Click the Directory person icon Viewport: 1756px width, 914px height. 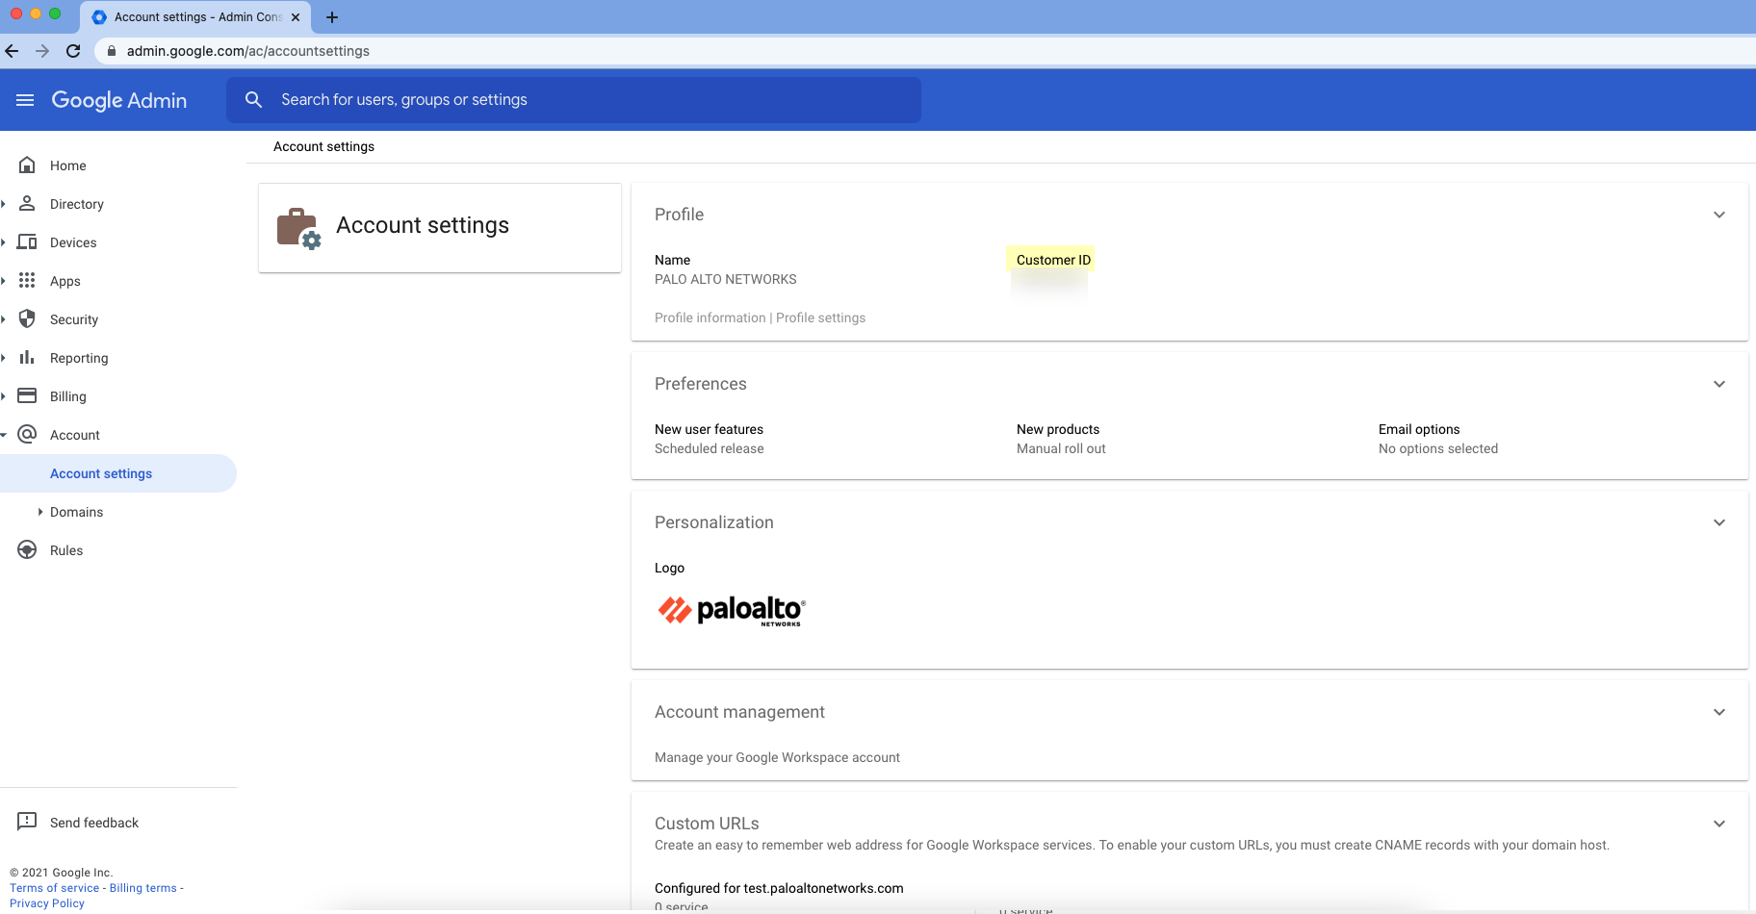[x=27, y=203]
